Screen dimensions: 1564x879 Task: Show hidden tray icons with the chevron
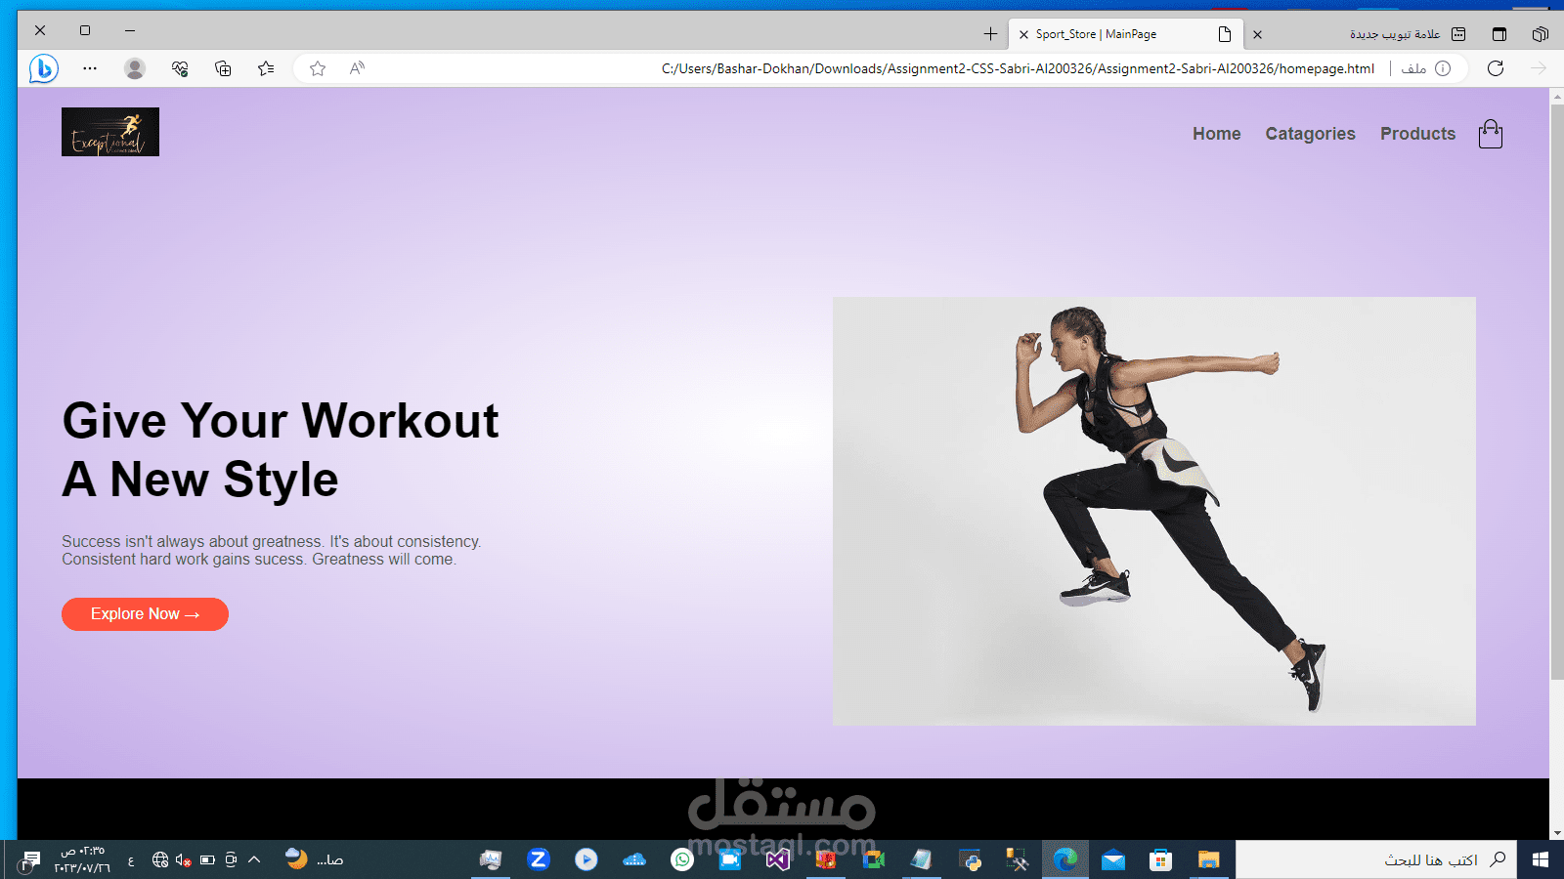[x=254, y=859]
